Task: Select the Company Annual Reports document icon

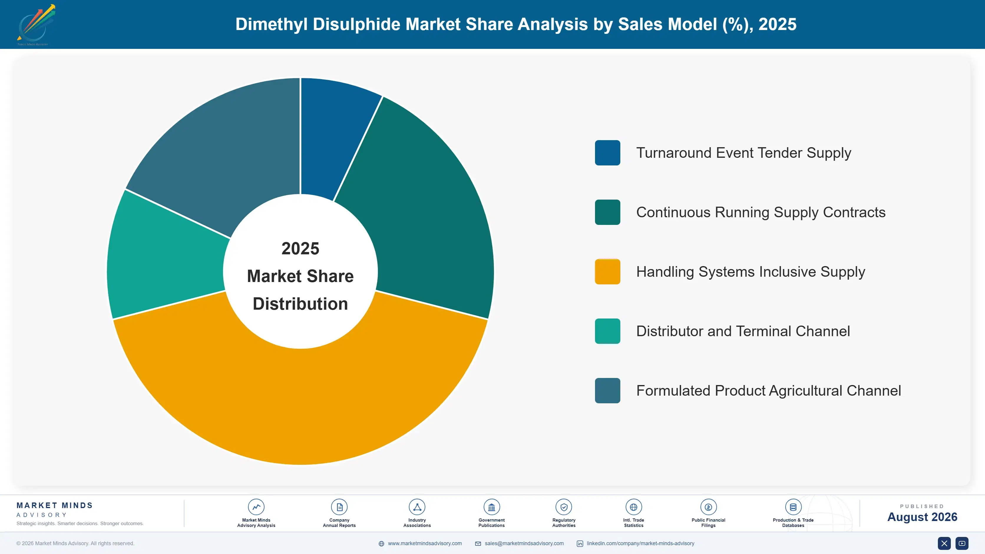Action: pyautogui.click(x=339, y=507)
